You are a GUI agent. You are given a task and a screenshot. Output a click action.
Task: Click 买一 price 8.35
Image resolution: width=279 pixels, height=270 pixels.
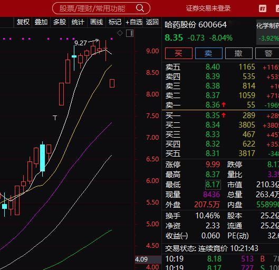point(213,115)
